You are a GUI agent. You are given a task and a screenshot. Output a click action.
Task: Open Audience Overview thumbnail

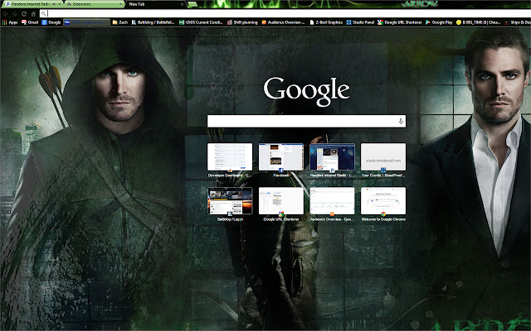pyautogui.click(x=332, y=200)
